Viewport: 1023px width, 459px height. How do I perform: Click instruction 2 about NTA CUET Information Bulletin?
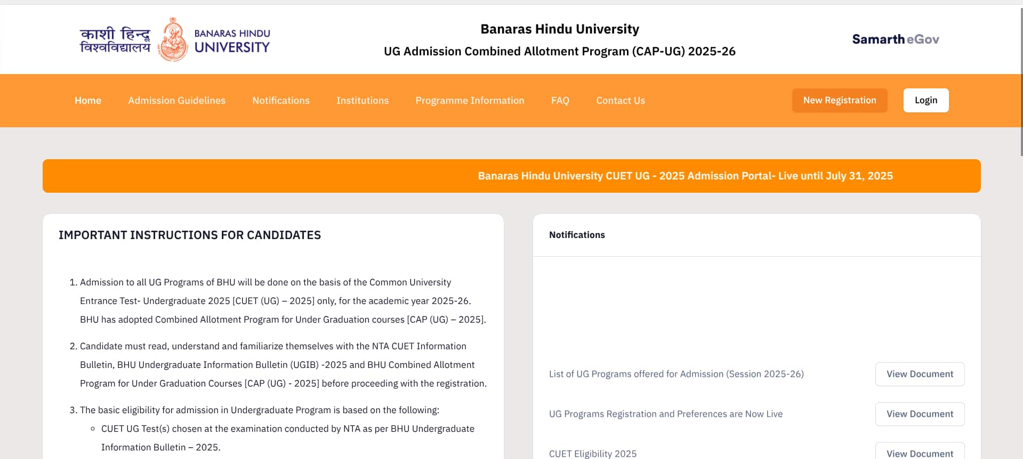[283, 365]
